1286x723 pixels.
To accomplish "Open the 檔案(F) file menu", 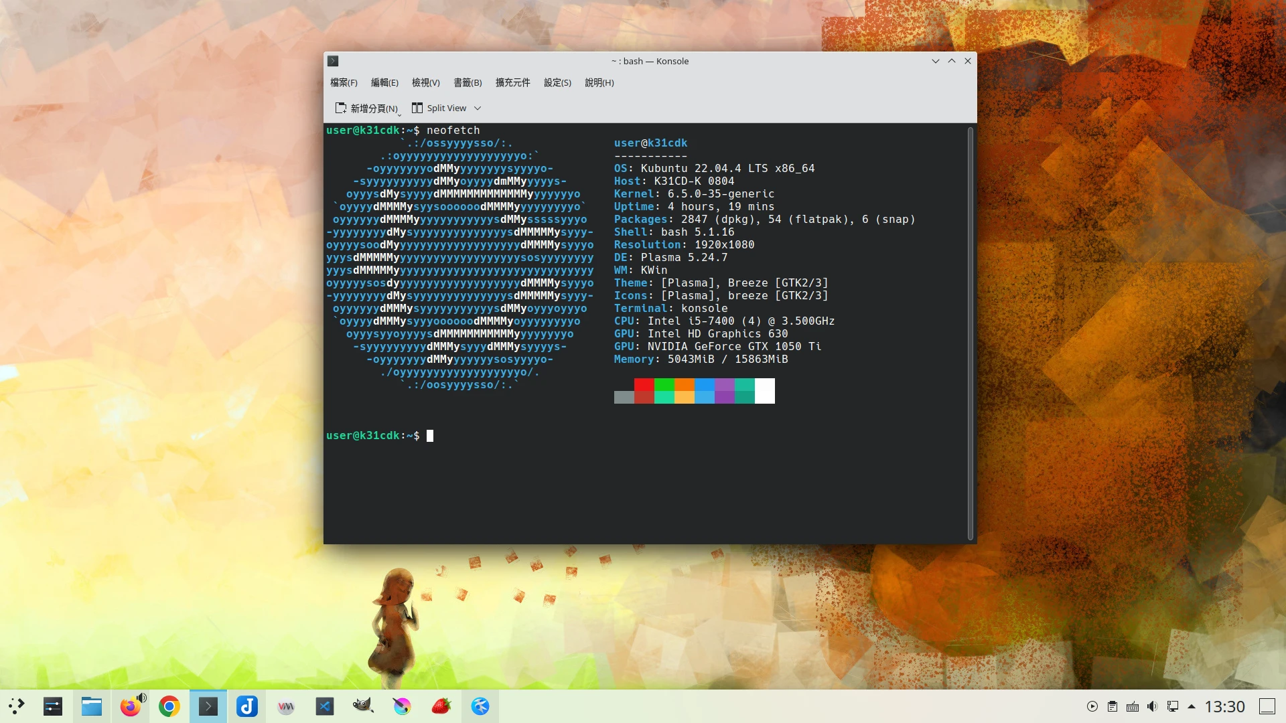I will [x=344, y=82].
